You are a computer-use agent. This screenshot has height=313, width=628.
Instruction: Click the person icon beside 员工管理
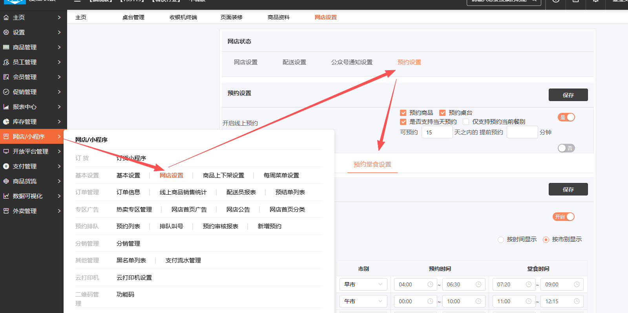tap(6, 62)
